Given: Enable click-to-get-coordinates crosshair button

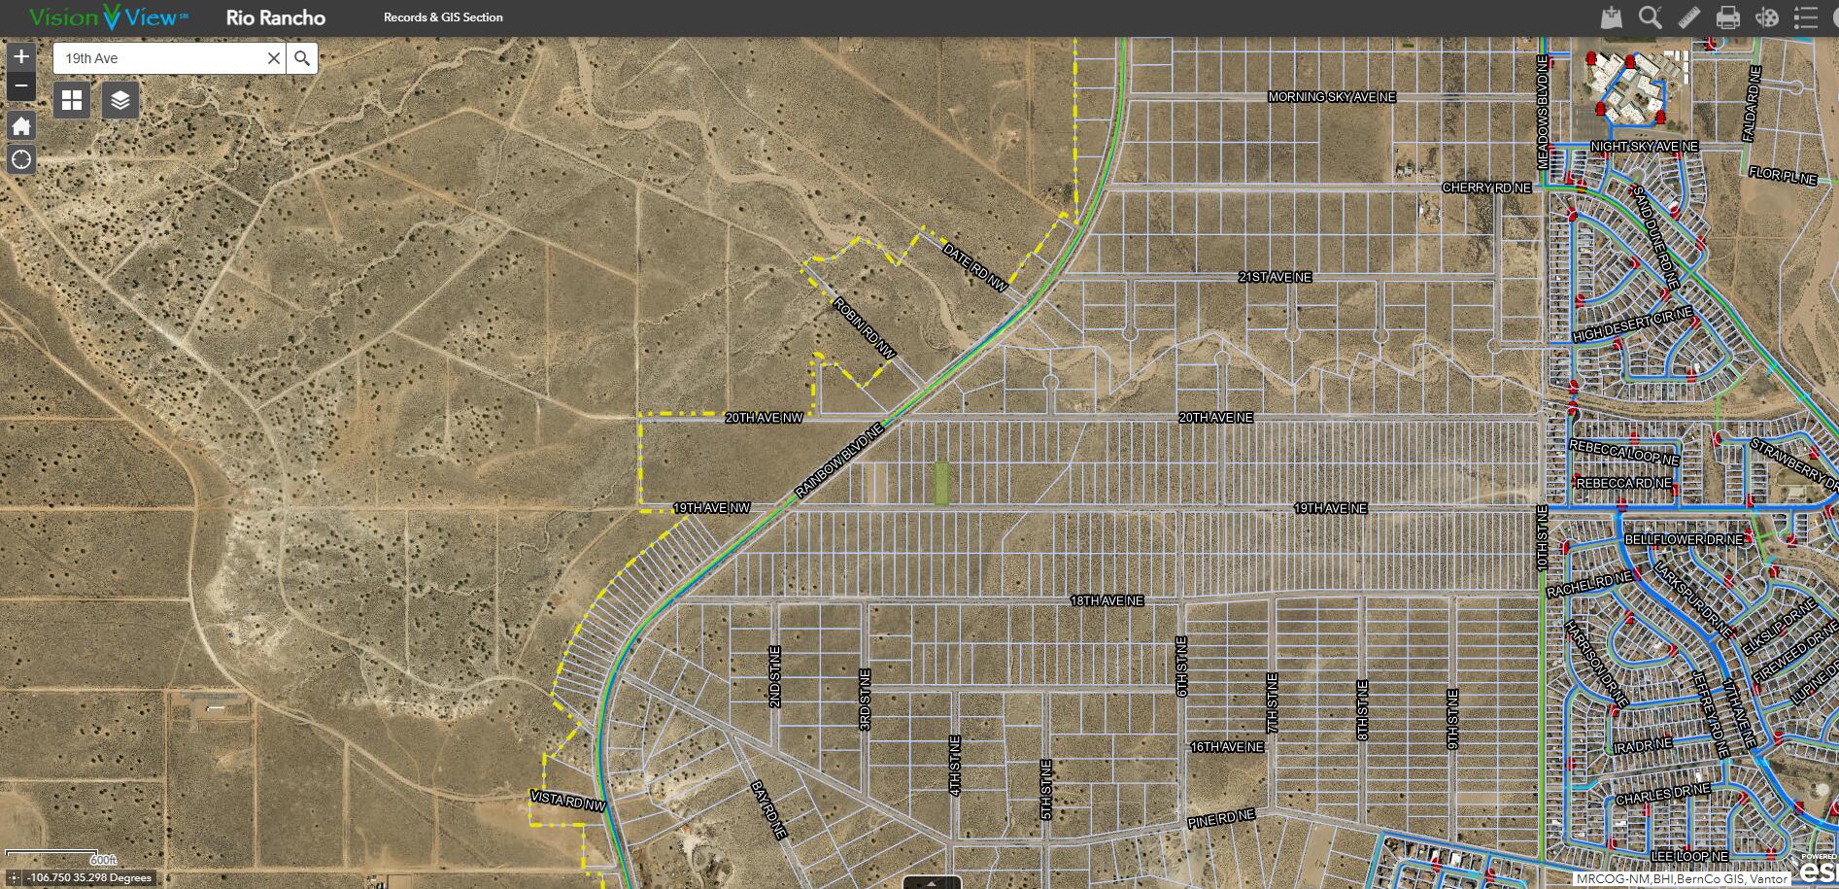Looking at the screenshot, I should (14, 877).
